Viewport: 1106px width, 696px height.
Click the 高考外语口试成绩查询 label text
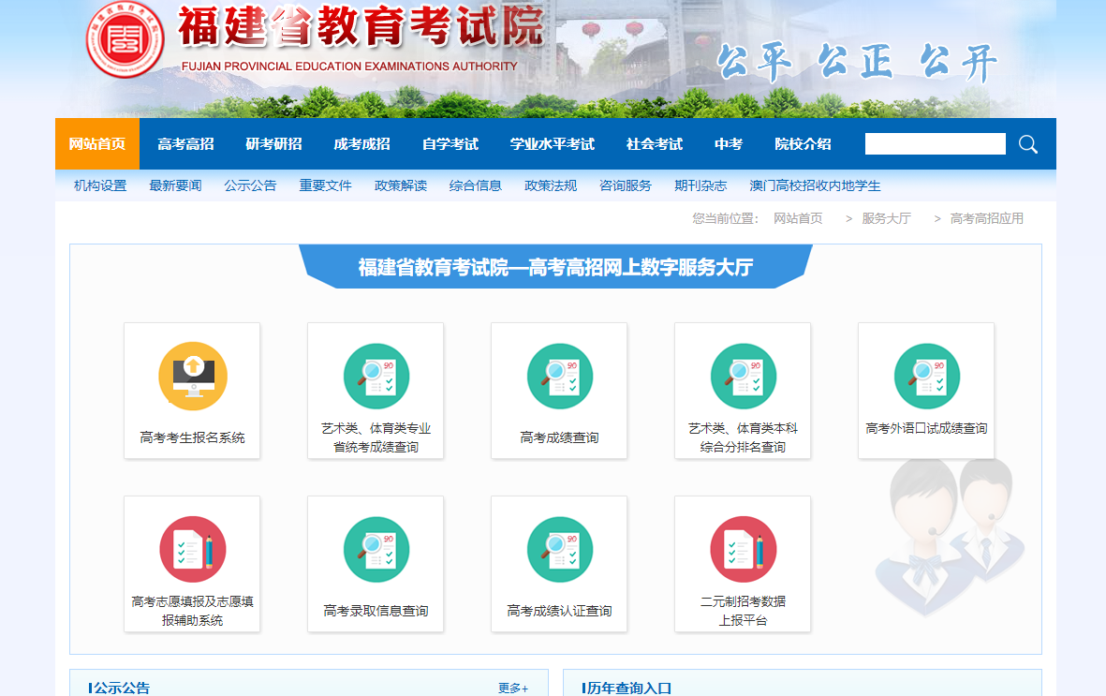926,428
